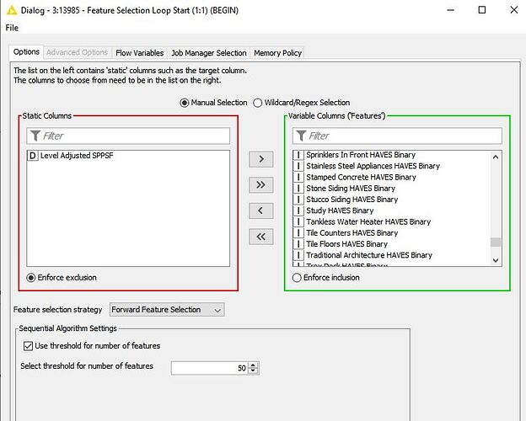
Task: Click integer icon beside Stone Siding HAVES Binary
Action: (x=298, y=188)
